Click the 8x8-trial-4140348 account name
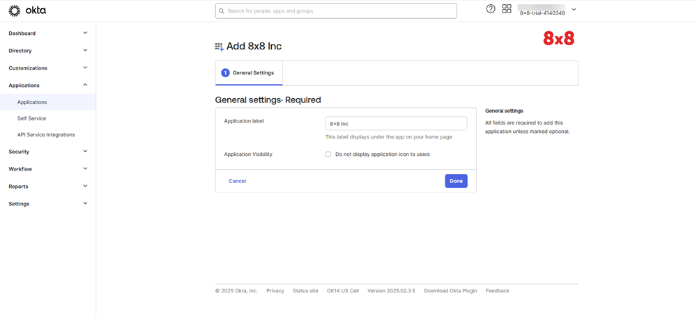 [542, 13]
